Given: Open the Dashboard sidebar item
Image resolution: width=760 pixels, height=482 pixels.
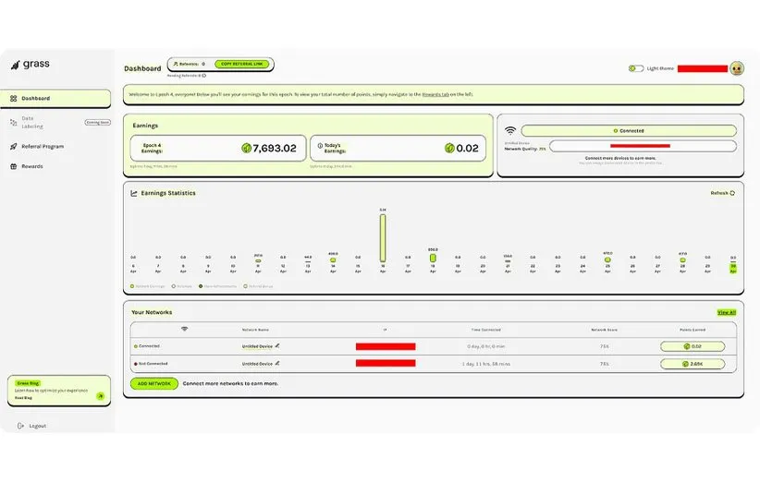Looking at the screenshot, I should pos(35,98).
